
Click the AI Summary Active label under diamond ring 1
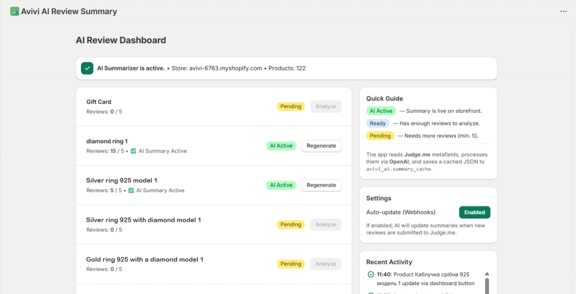point(163,151)
